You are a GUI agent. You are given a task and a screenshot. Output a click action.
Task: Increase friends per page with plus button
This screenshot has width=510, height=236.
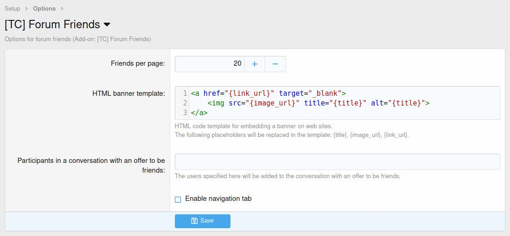pos(255,64)
